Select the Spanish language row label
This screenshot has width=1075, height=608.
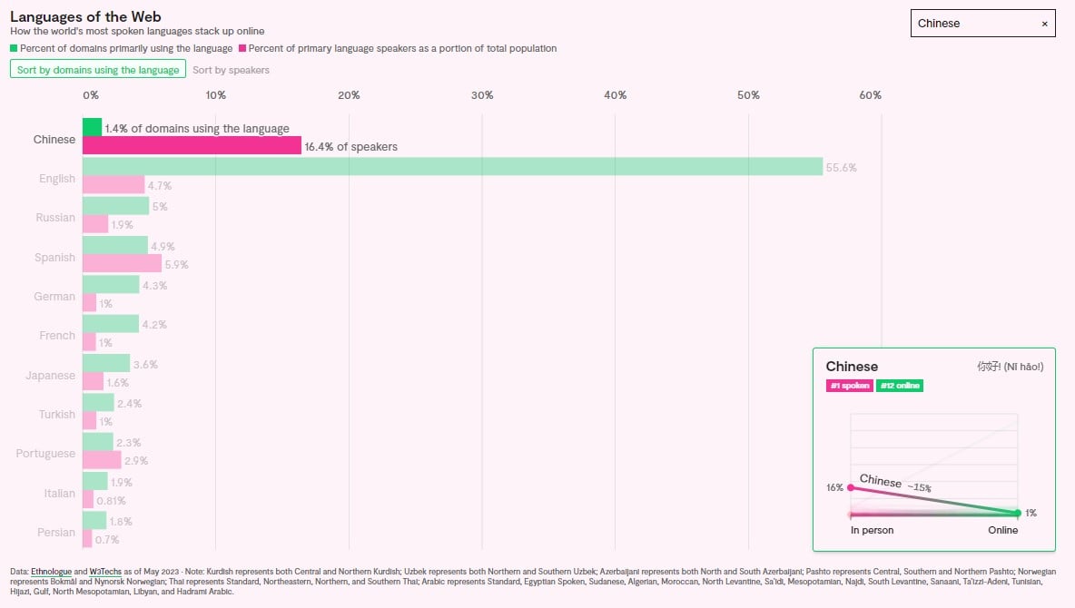tap(54, 257)
